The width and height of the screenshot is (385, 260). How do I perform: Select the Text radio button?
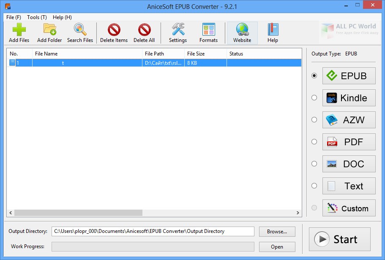point(314,186)
